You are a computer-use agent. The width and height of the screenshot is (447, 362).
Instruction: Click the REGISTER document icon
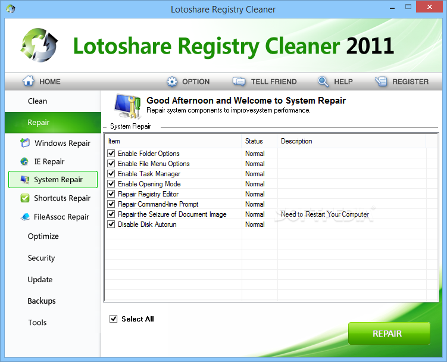click(x=381, y=82)
